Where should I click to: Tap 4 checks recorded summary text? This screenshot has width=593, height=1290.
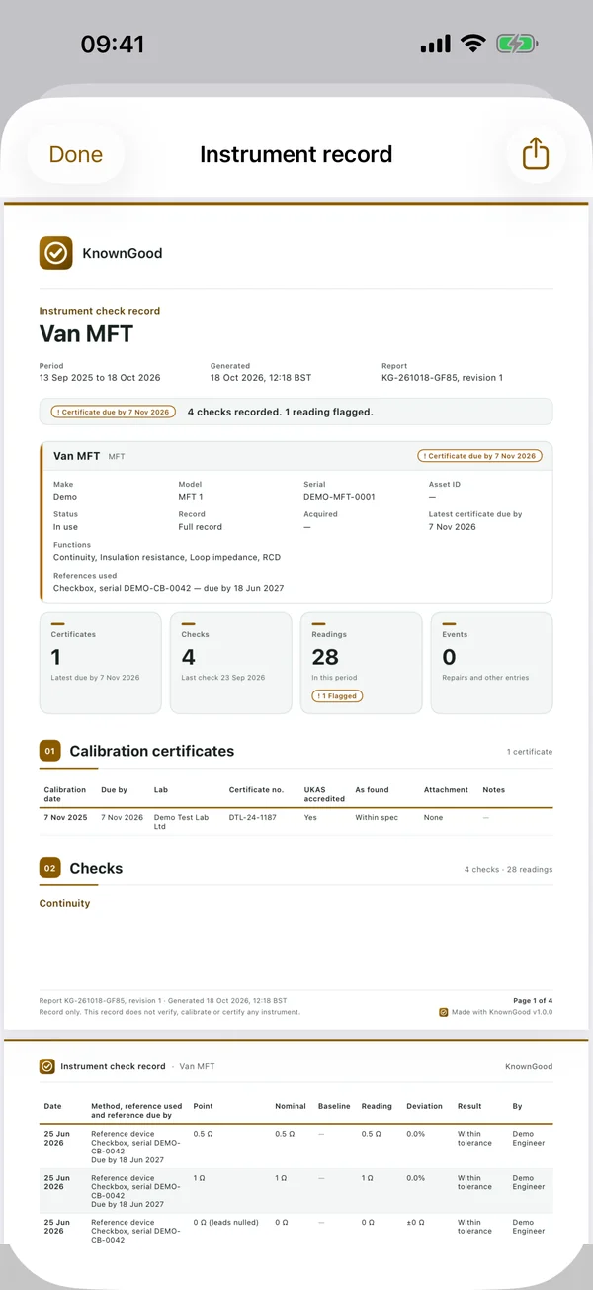pos(280,412)
